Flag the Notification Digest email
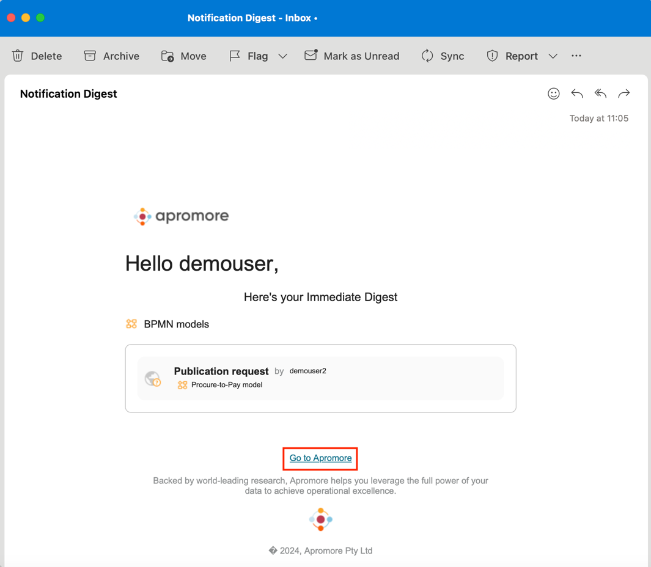This screenshot has height=567, width=651. (x=249, y=56)
